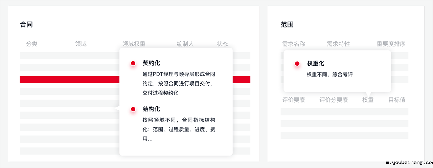Click the 分类 column header
433x168 pixels.
[x=32, y=44]
